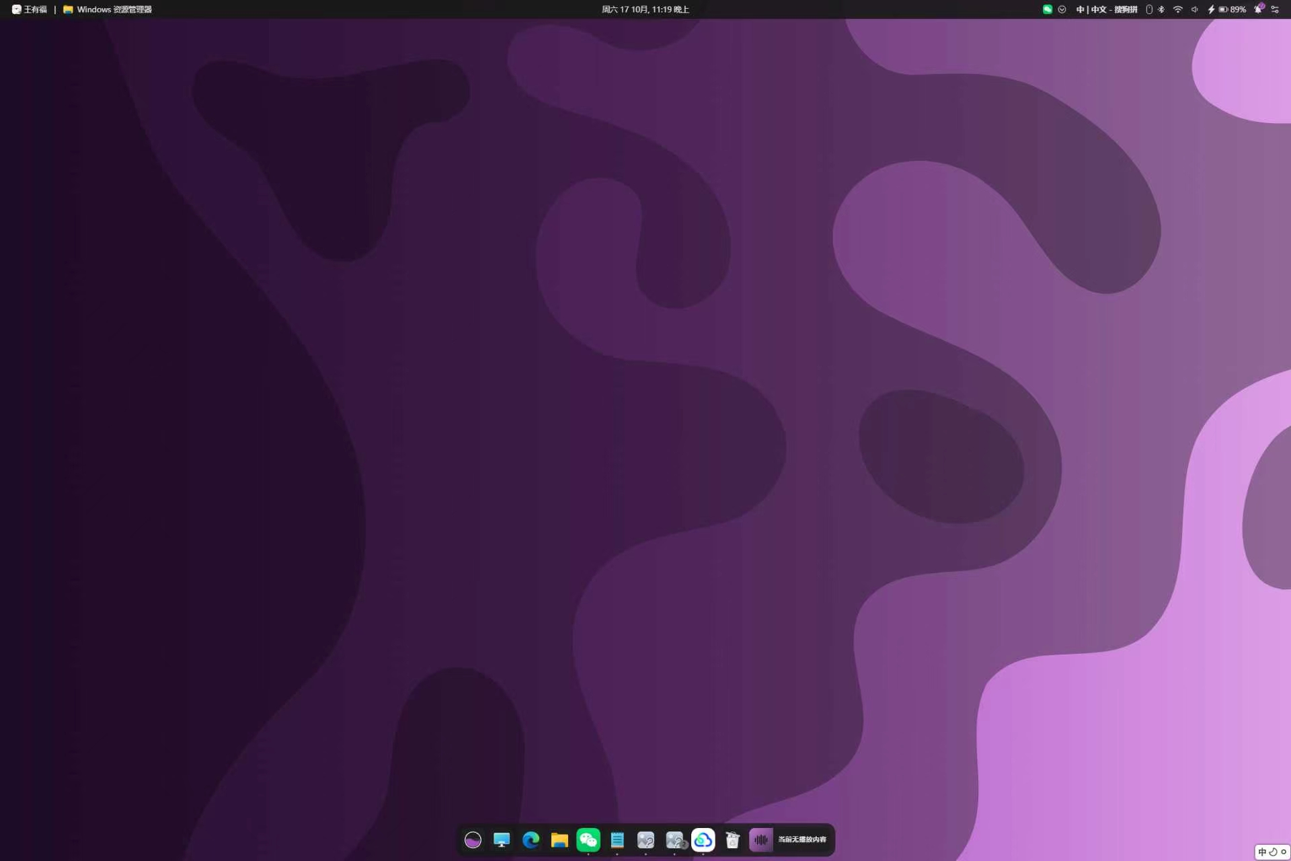Open the purple circle launcher in dock
Image resolution: width=1291 pixels, height=861 pixels.
pyautogui.click(x=473, y=839)
